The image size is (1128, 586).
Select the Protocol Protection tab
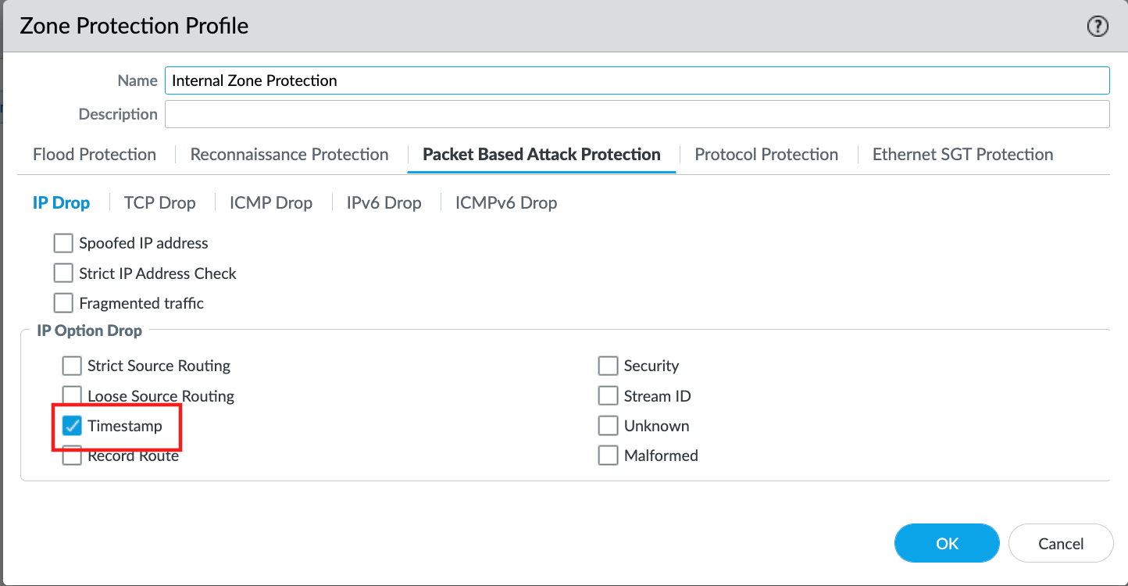click(x=766, y=154)
